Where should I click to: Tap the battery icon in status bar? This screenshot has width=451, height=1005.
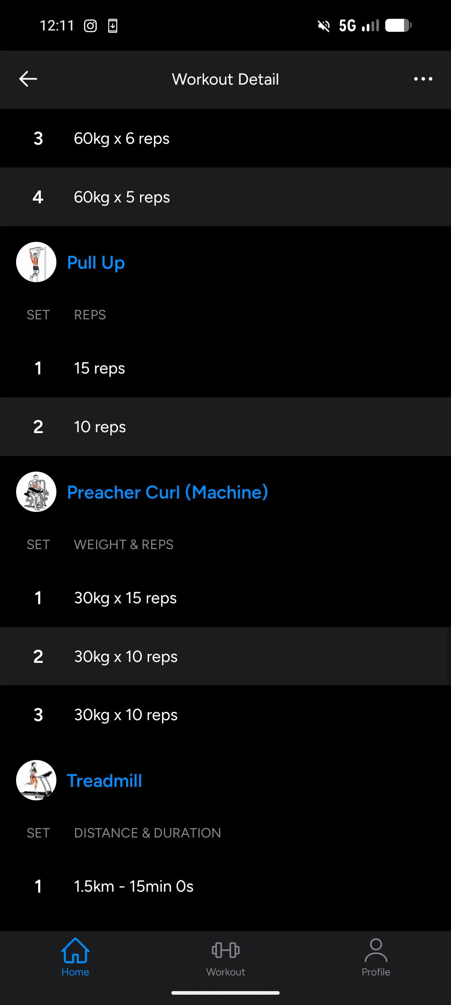(x=398, y=26)
